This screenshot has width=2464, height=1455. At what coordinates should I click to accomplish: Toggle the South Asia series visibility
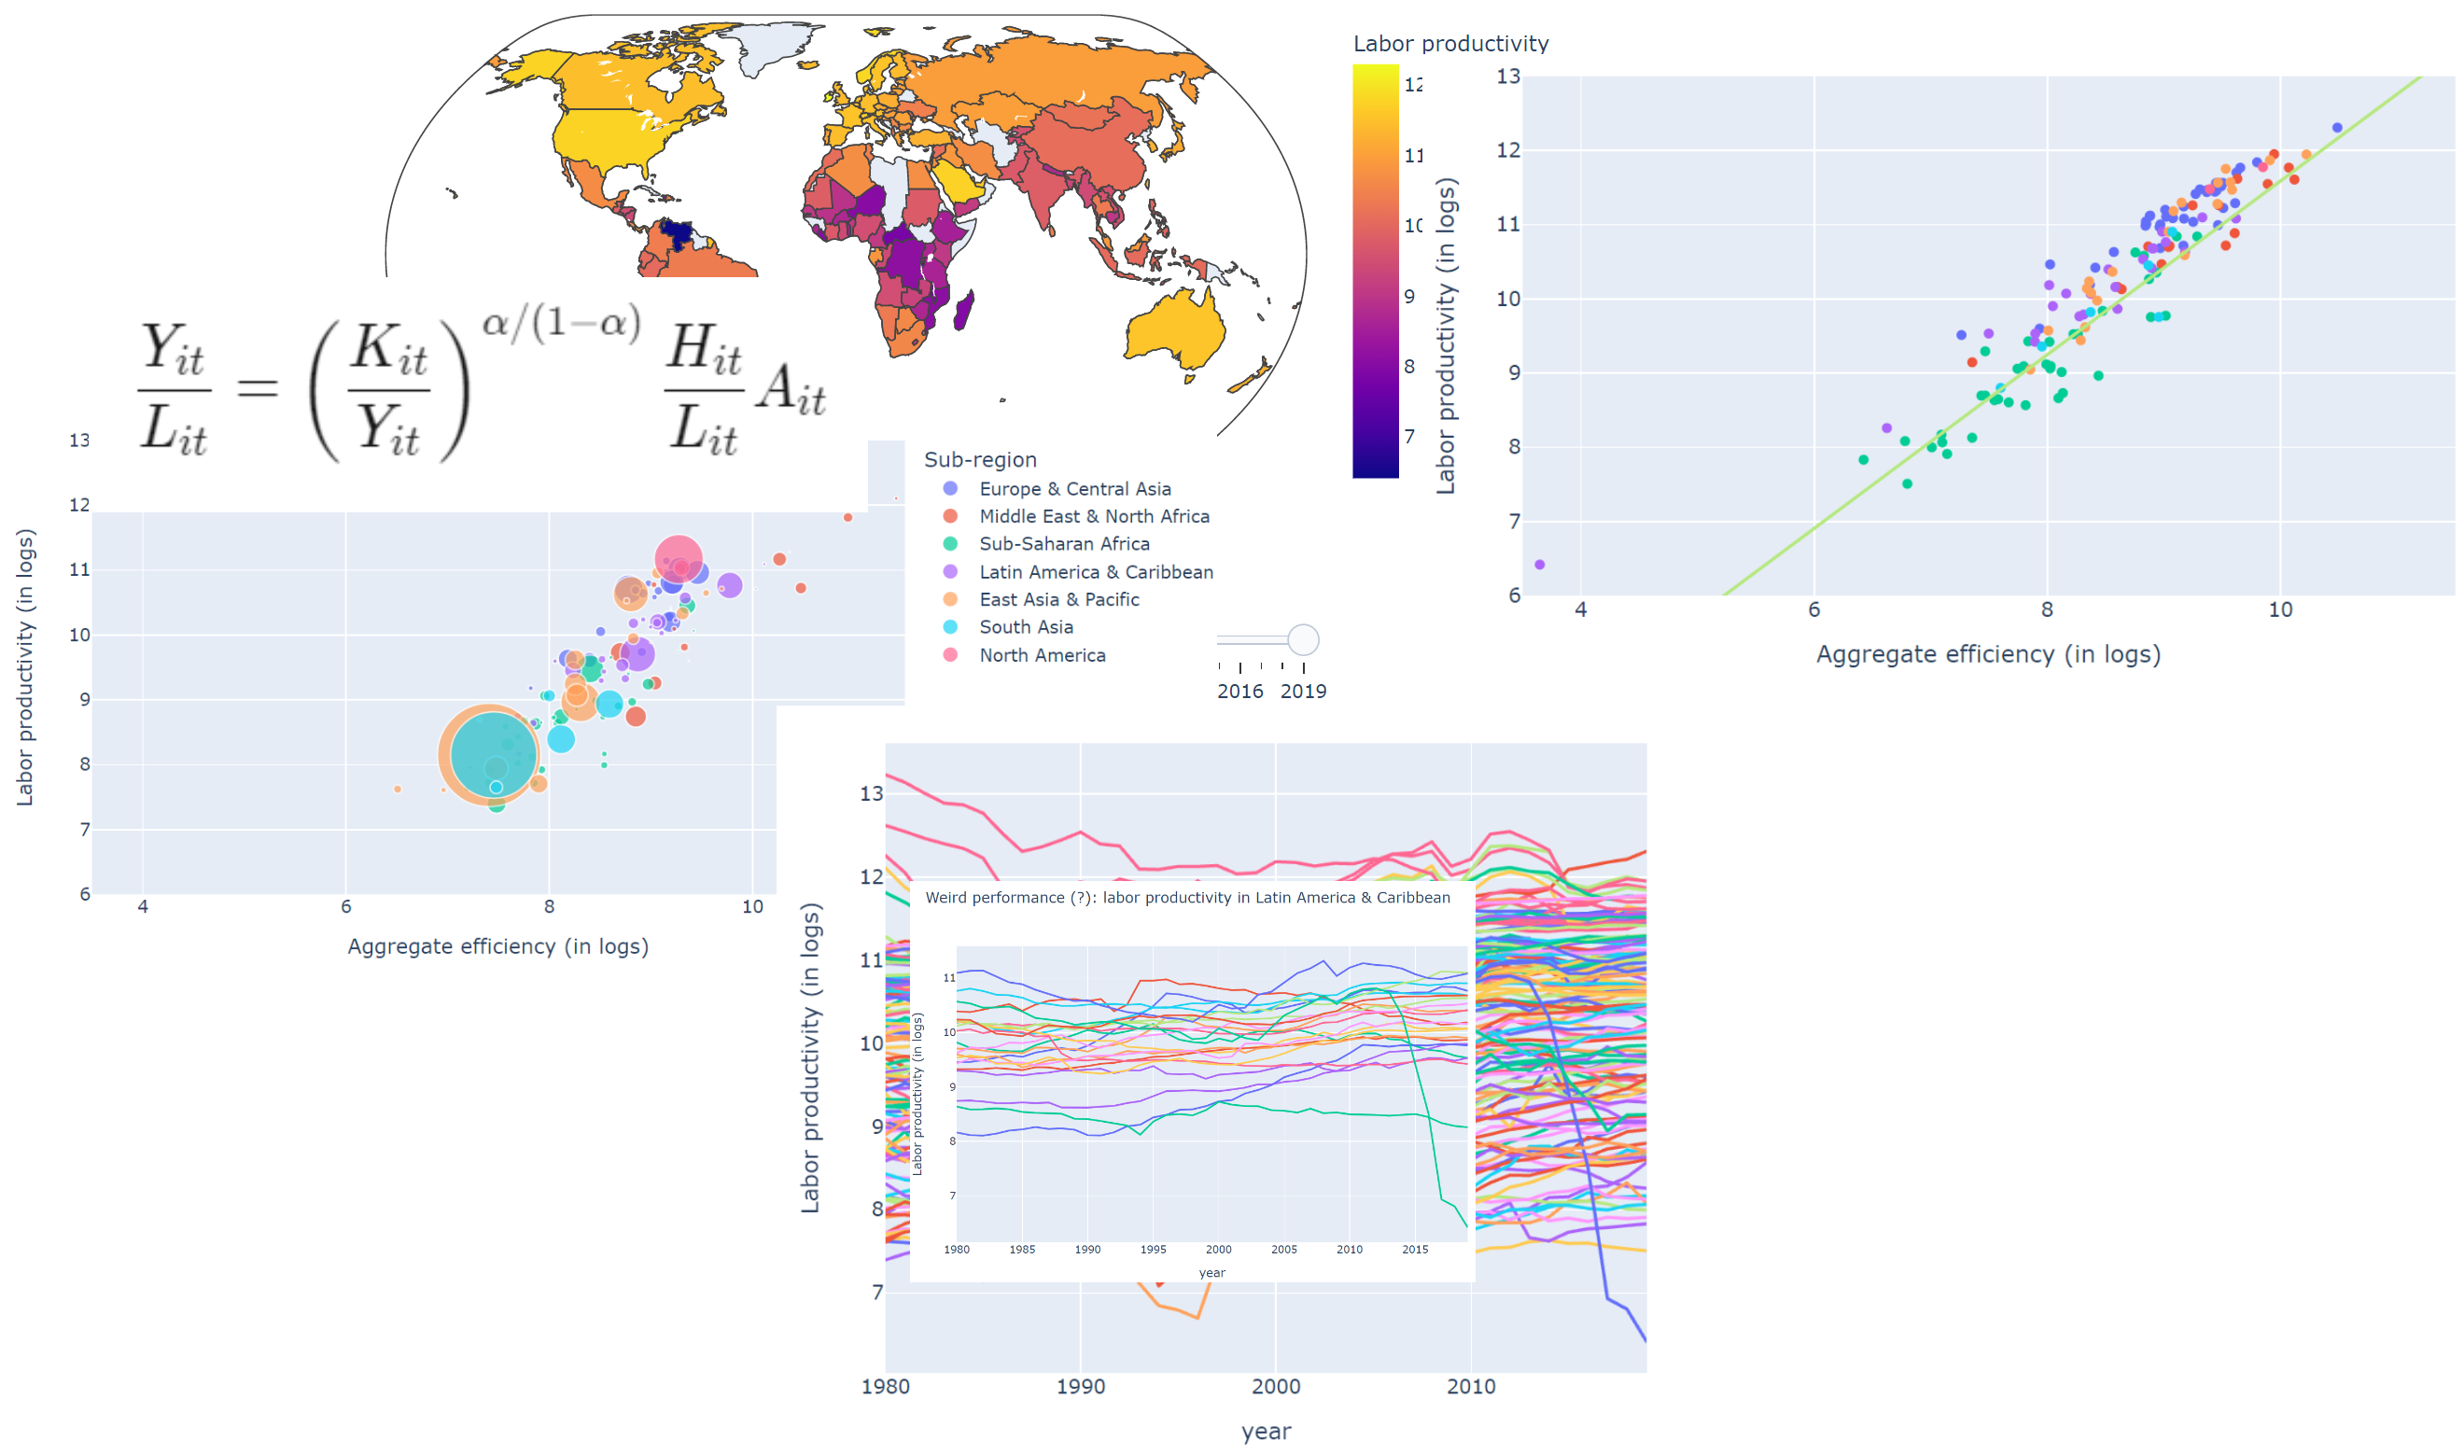click(x=1026, y=626)
